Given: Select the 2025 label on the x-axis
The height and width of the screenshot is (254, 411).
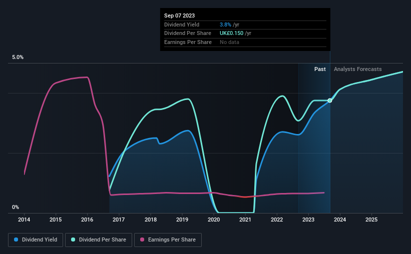Looking at the screenshot, I should 371,219.
